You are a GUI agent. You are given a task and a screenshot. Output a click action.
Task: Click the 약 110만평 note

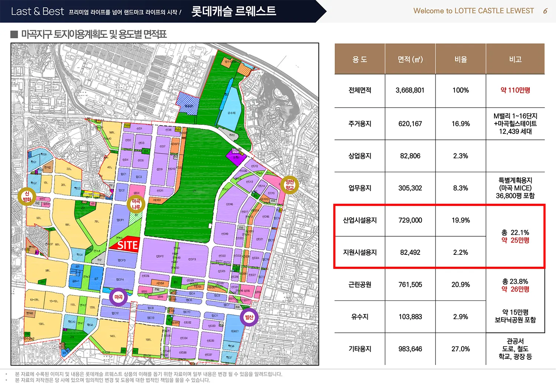point(515,90)
